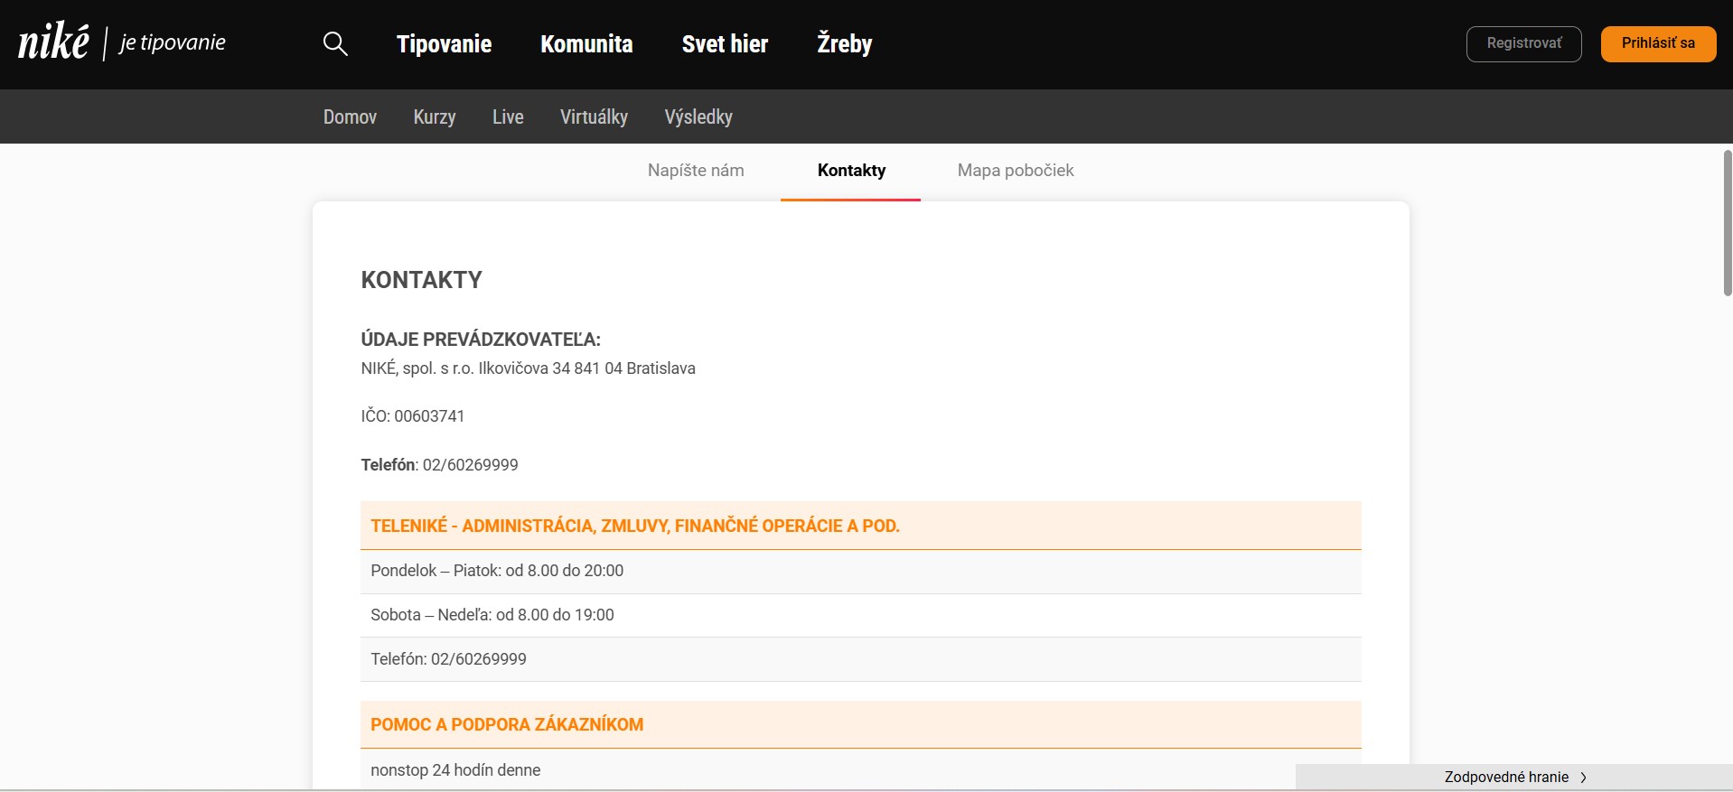
Task: Click the IČO: 00603741 text
Action: 412,416
